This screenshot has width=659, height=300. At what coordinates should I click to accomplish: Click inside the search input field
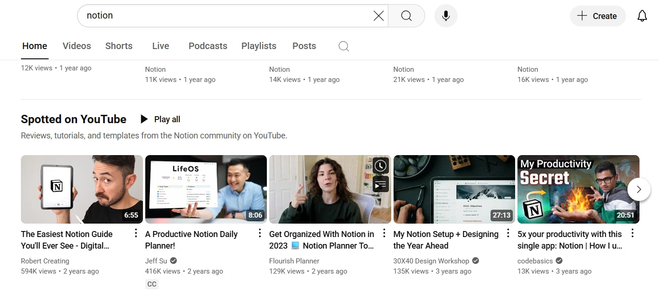click(209, 15)
